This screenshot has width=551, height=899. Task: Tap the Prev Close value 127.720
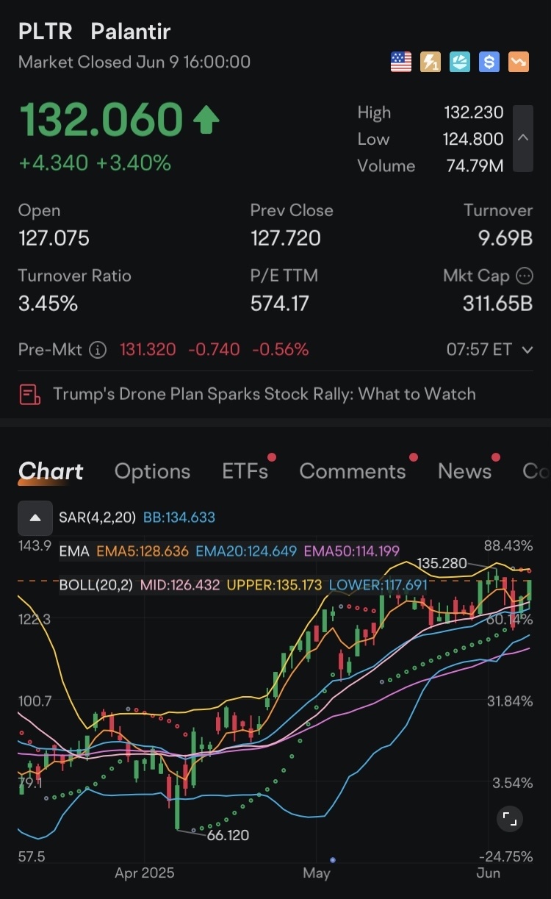coord(286,238)
